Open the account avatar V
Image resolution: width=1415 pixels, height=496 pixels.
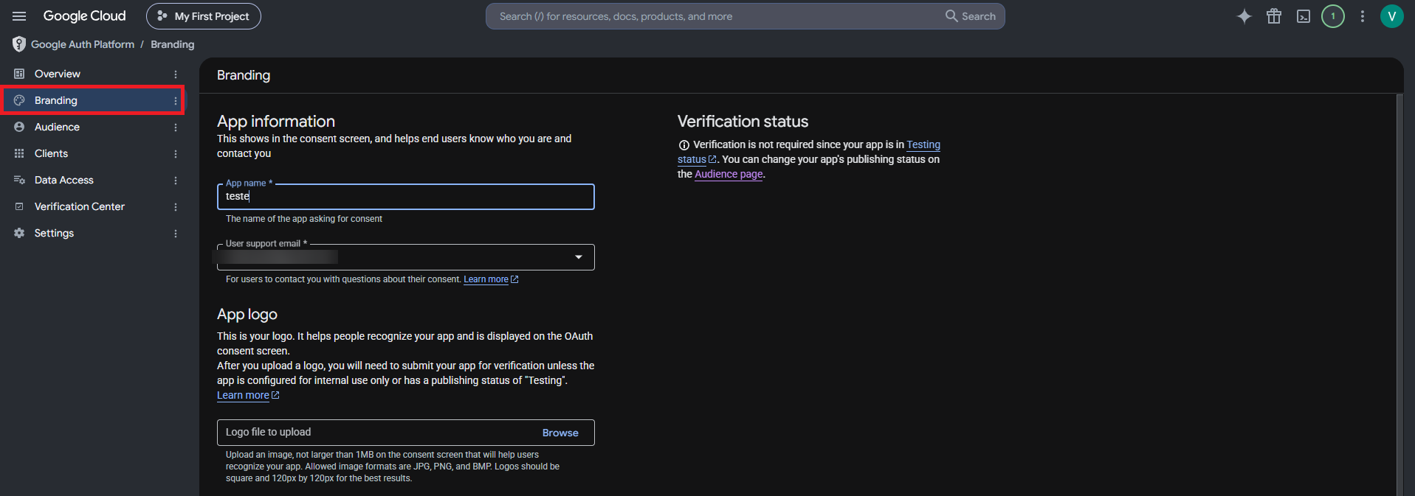pos(1392,16)
